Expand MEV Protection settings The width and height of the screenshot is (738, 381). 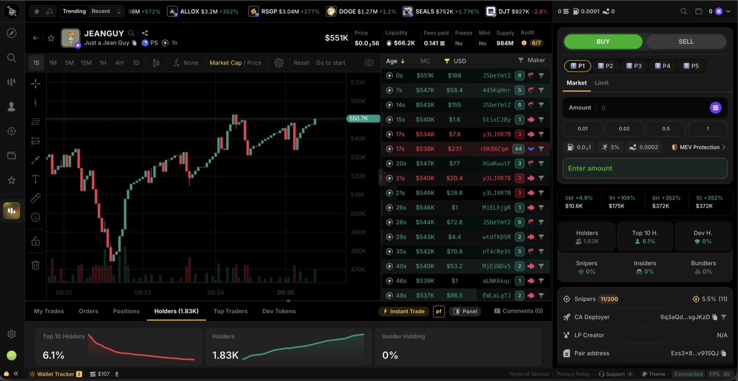[698, 147]
